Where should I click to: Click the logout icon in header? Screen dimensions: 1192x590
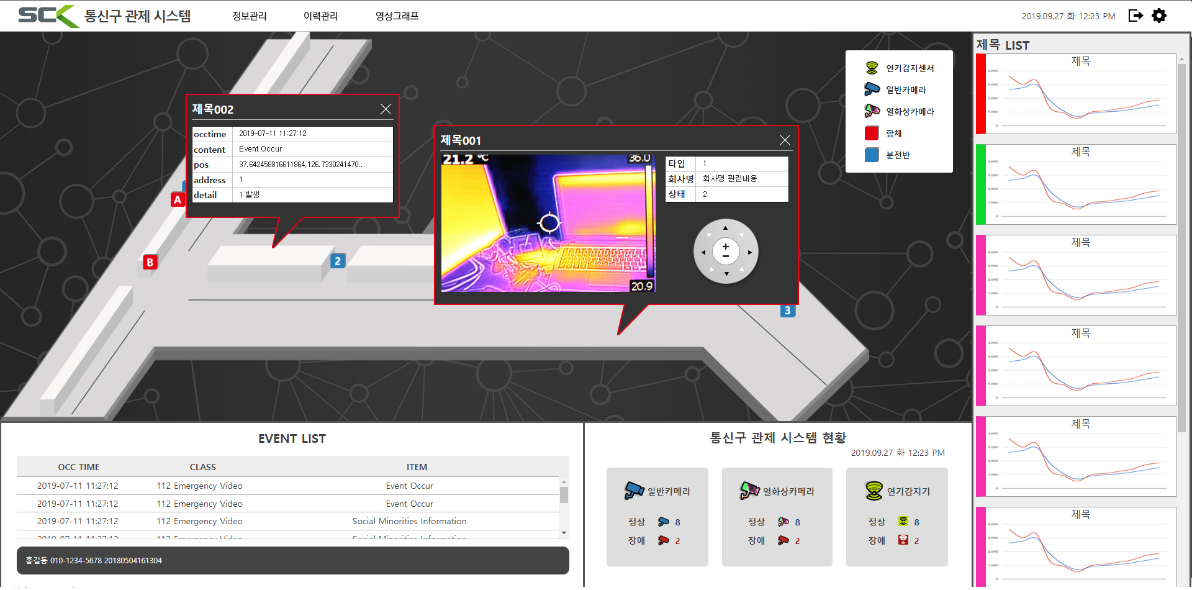coord(1136,16)
